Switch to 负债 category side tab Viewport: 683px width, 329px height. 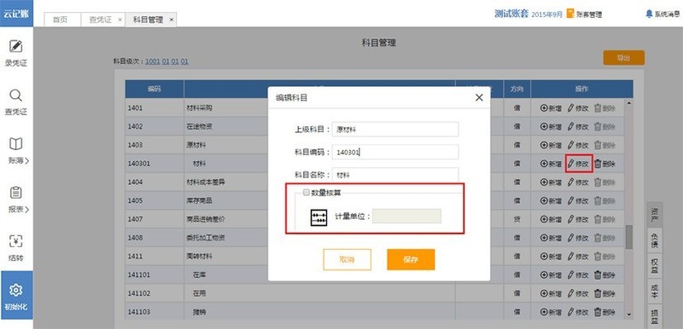(654, 240)
